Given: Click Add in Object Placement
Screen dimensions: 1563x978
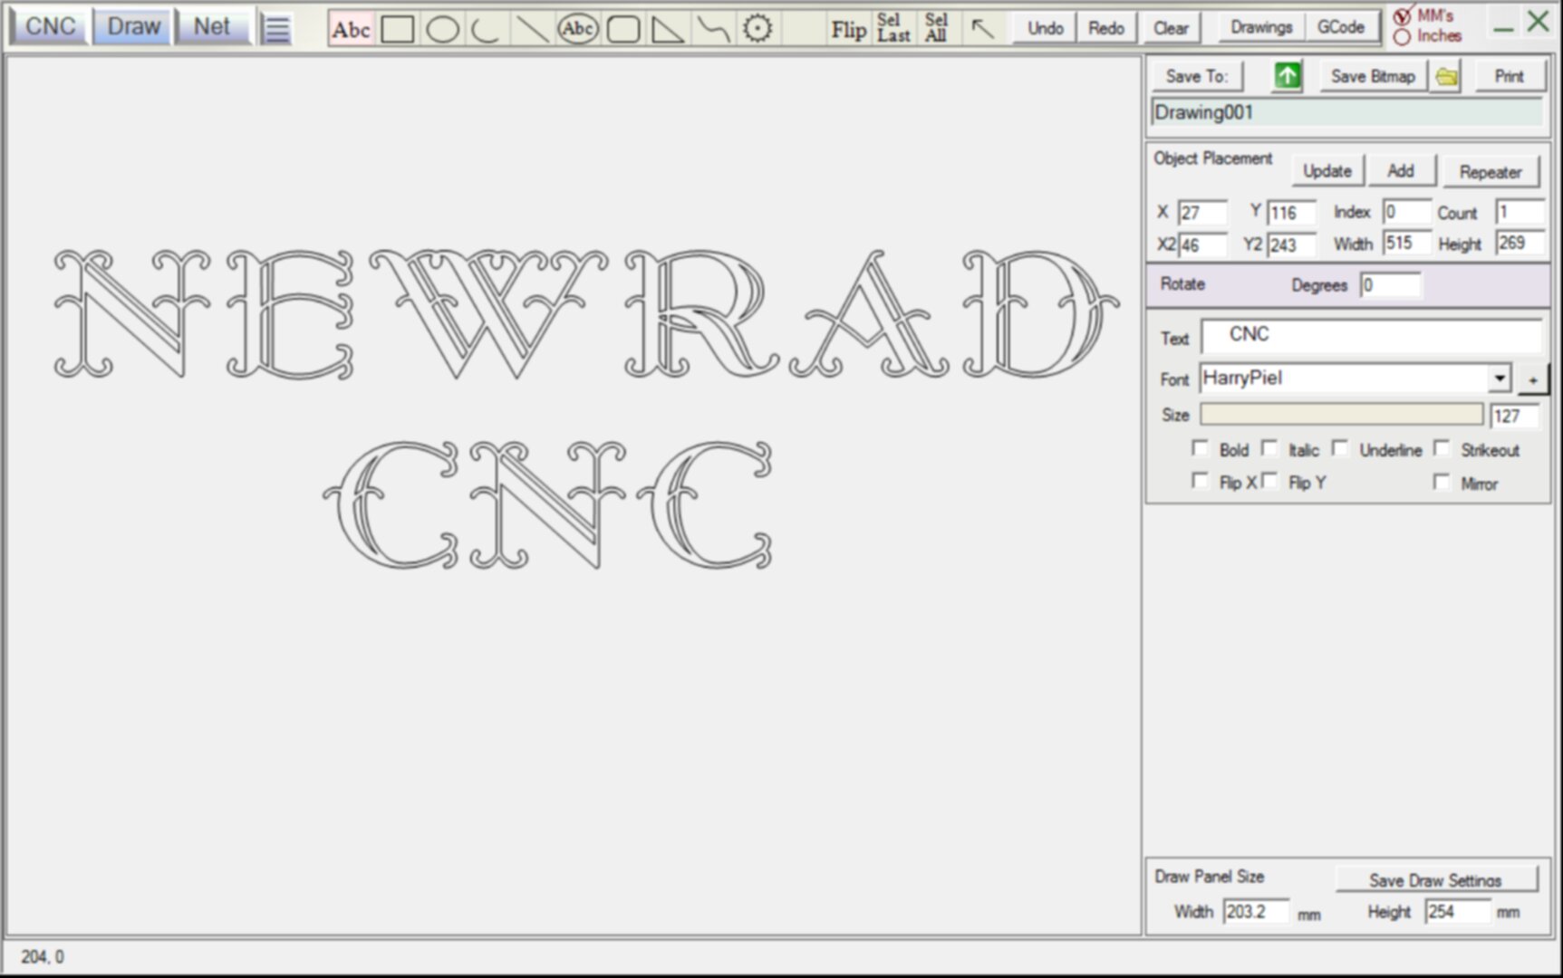Looking at the screenshot, I should 1401,171.
